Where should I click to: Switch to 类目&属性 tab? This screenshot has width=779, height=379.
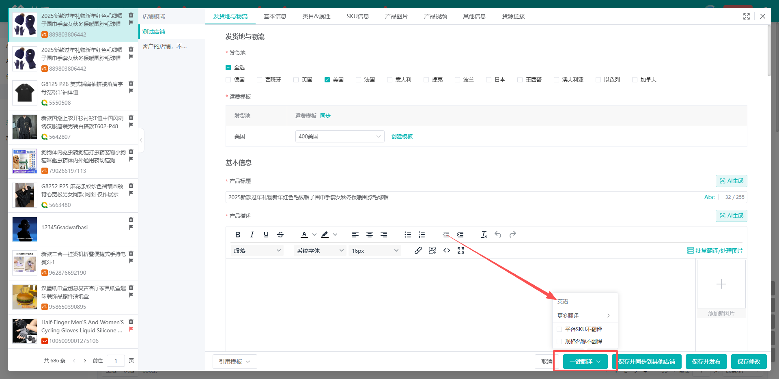(x=316, y=16)
